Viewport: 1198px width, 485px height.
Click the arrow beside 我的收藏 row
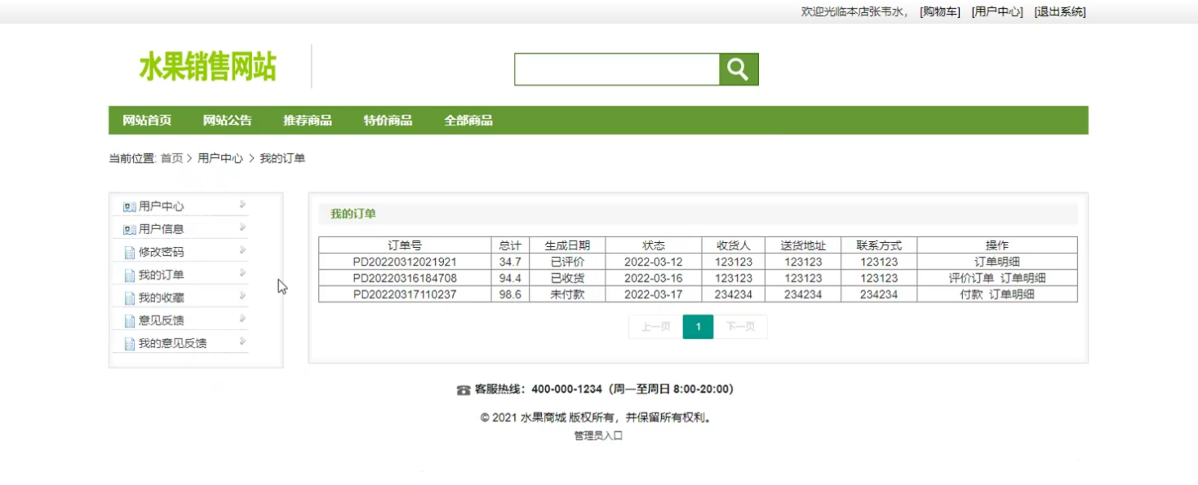(242, 296)
